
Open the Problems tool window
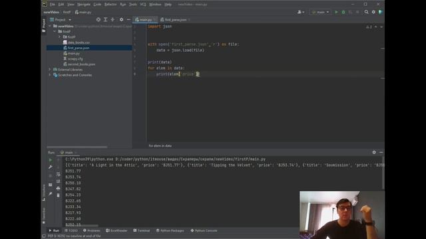pyautogui.click(x=92, y=230)
